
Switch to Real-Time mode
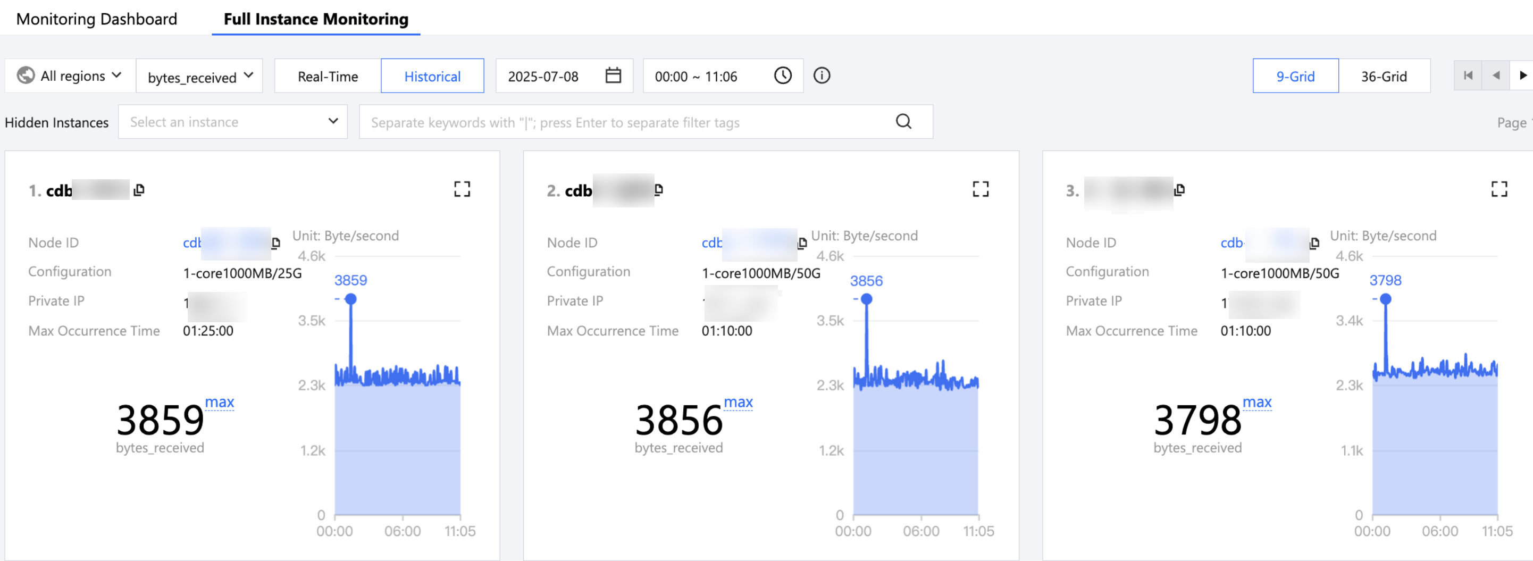(328, 76)
